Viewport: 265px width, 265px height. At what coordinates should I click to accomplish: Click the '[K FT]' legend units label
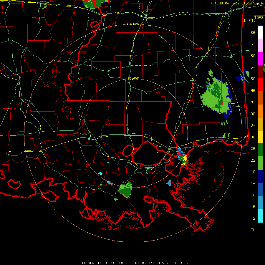249,20
